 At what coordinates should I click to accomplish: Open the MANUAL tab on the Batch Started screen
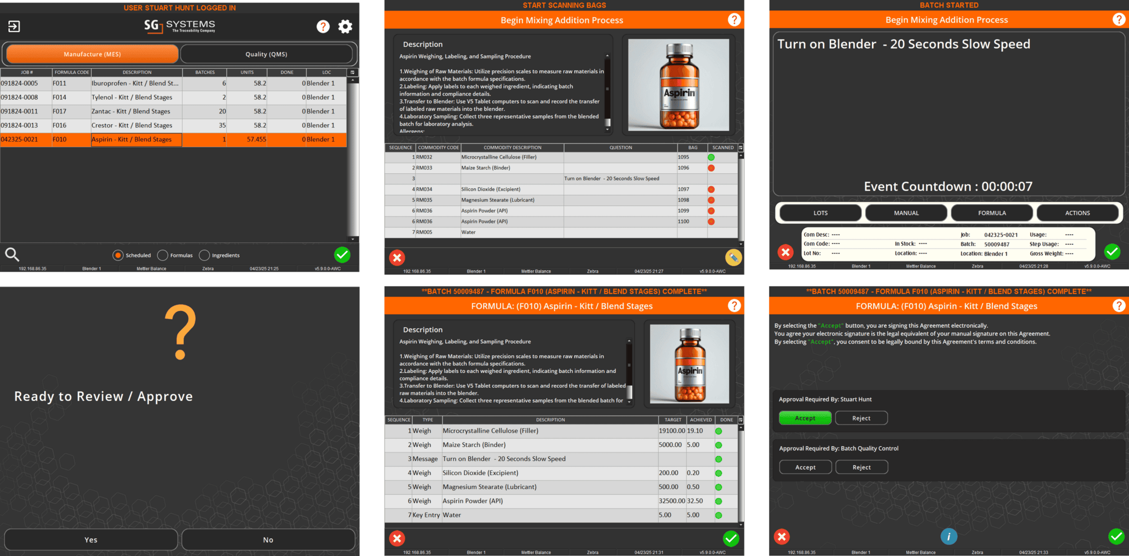(906, 213)
